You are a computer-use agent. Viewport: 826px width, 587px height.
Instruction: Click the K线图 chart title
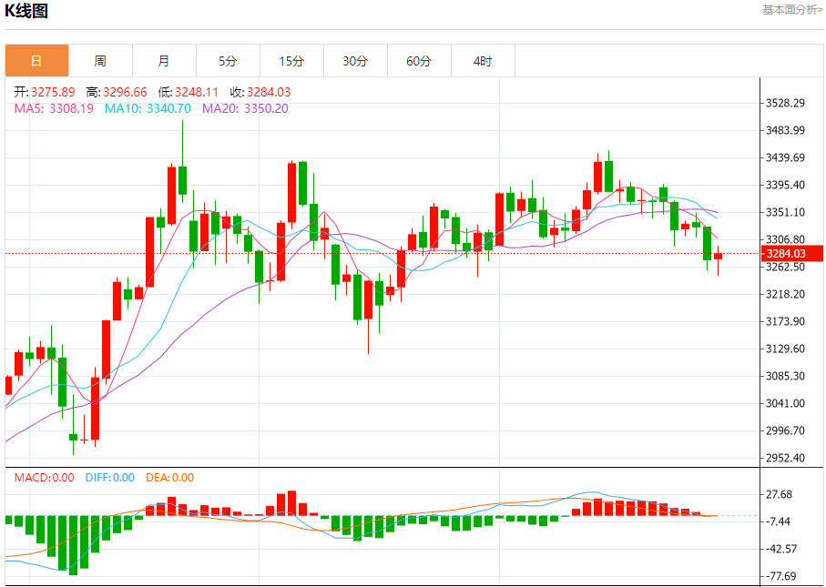pyautogui.click(x=26, y=11)
